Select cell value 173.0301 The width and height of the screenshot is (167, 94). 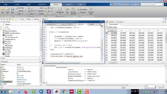point(112,33)
